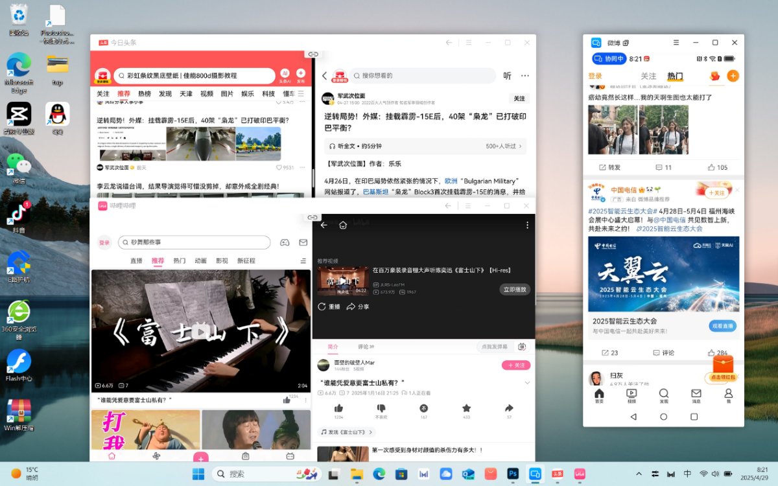Go back in the Bilibili video player

[x=324, y=225]
